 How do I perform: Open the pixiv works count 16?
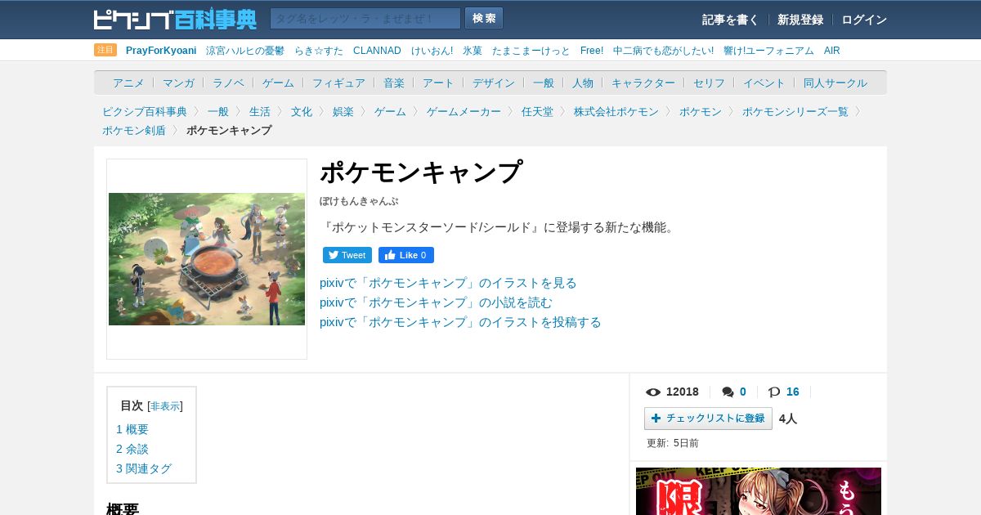[793, 392]
